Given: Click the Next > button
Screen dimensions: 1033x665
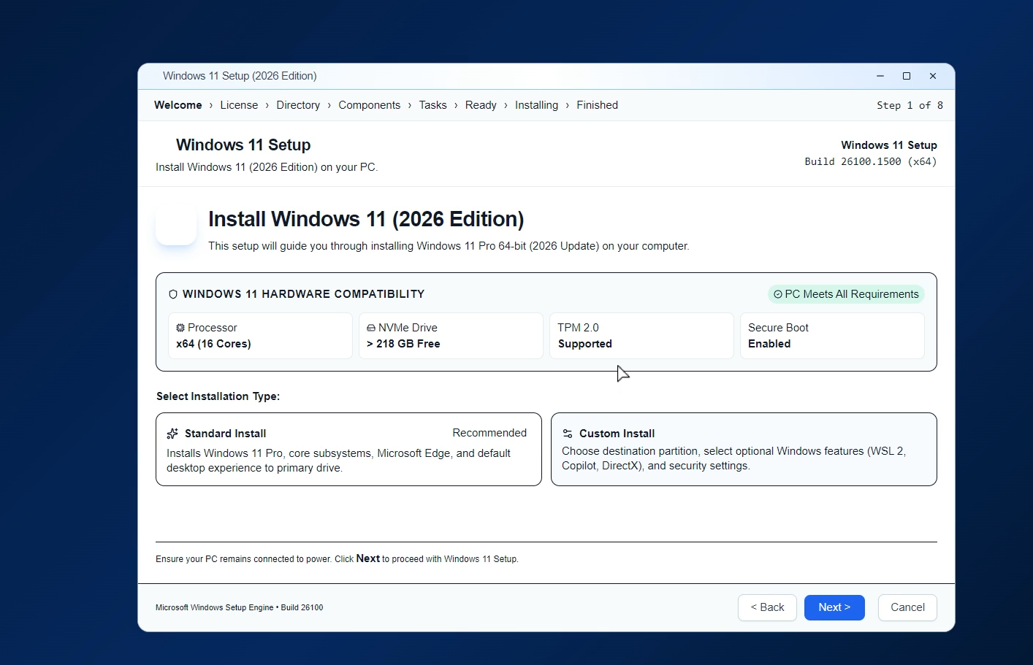Looking at the screenshot, I should pos(834,607).
